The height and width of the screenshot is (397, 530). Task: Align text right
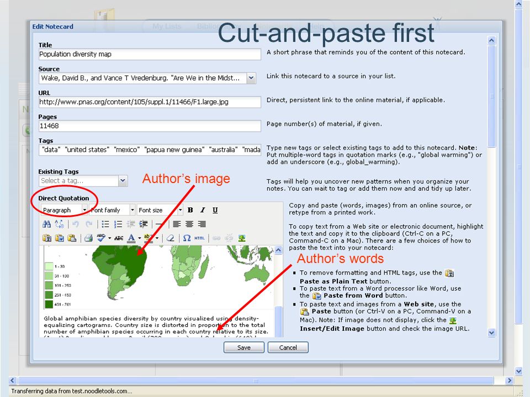pyautogui.click(x=202, y=224)
